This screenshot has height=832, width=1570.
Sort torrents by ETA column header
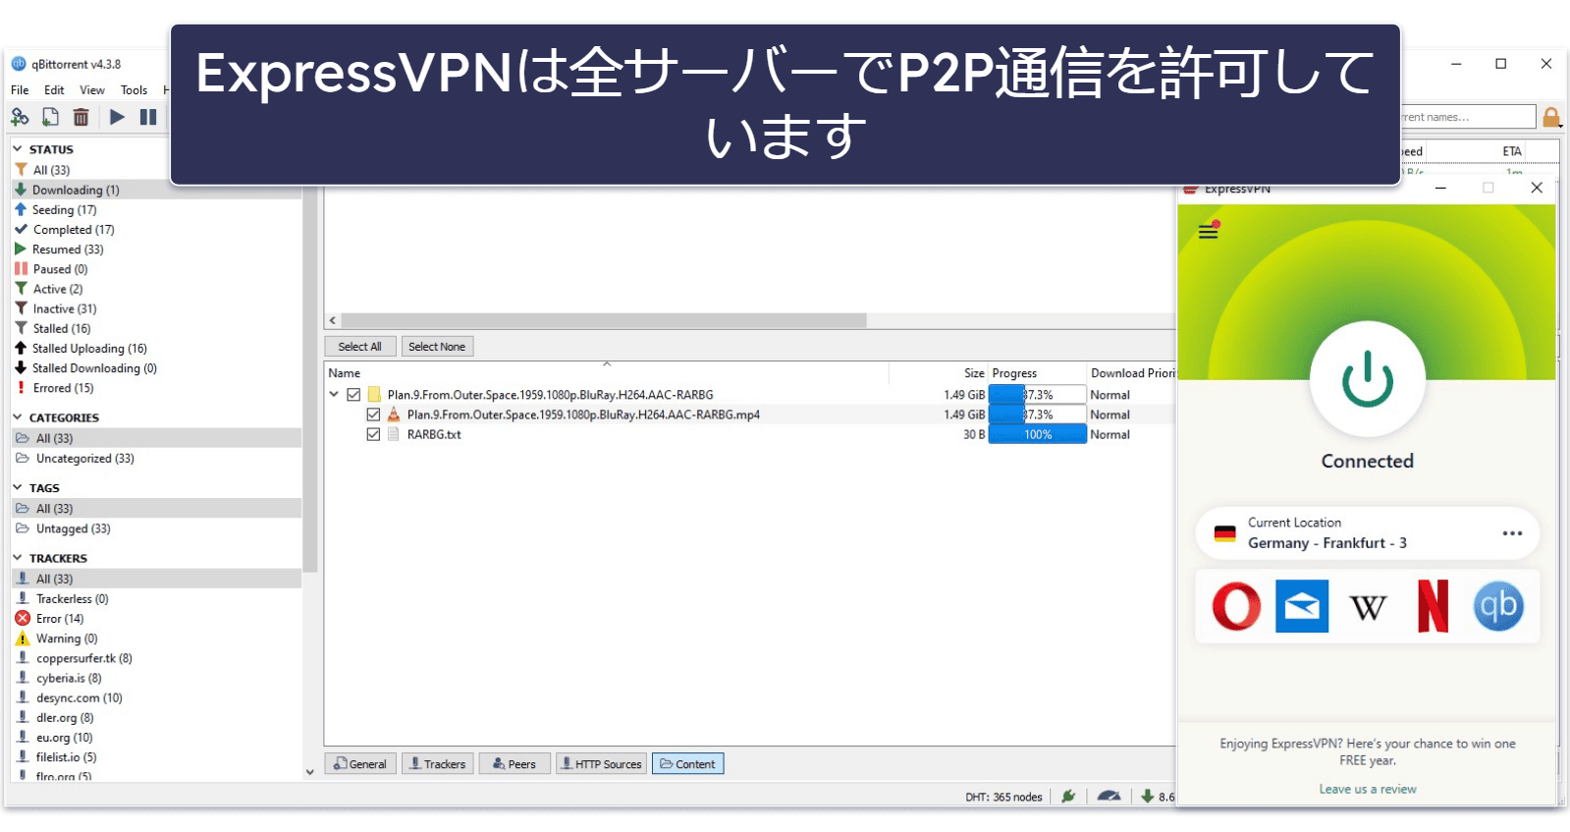click(1512, 151)
